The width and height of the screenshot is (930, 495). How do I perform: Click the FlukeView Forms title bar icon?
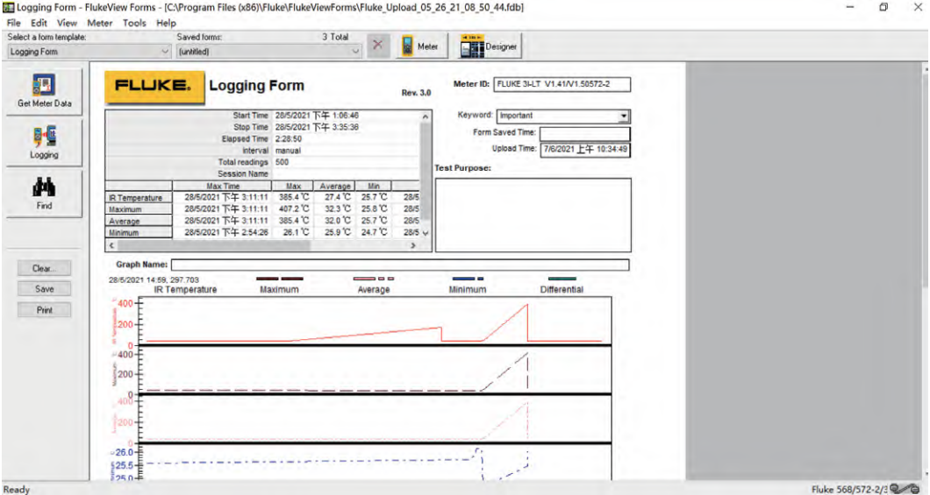coord(8,7)
